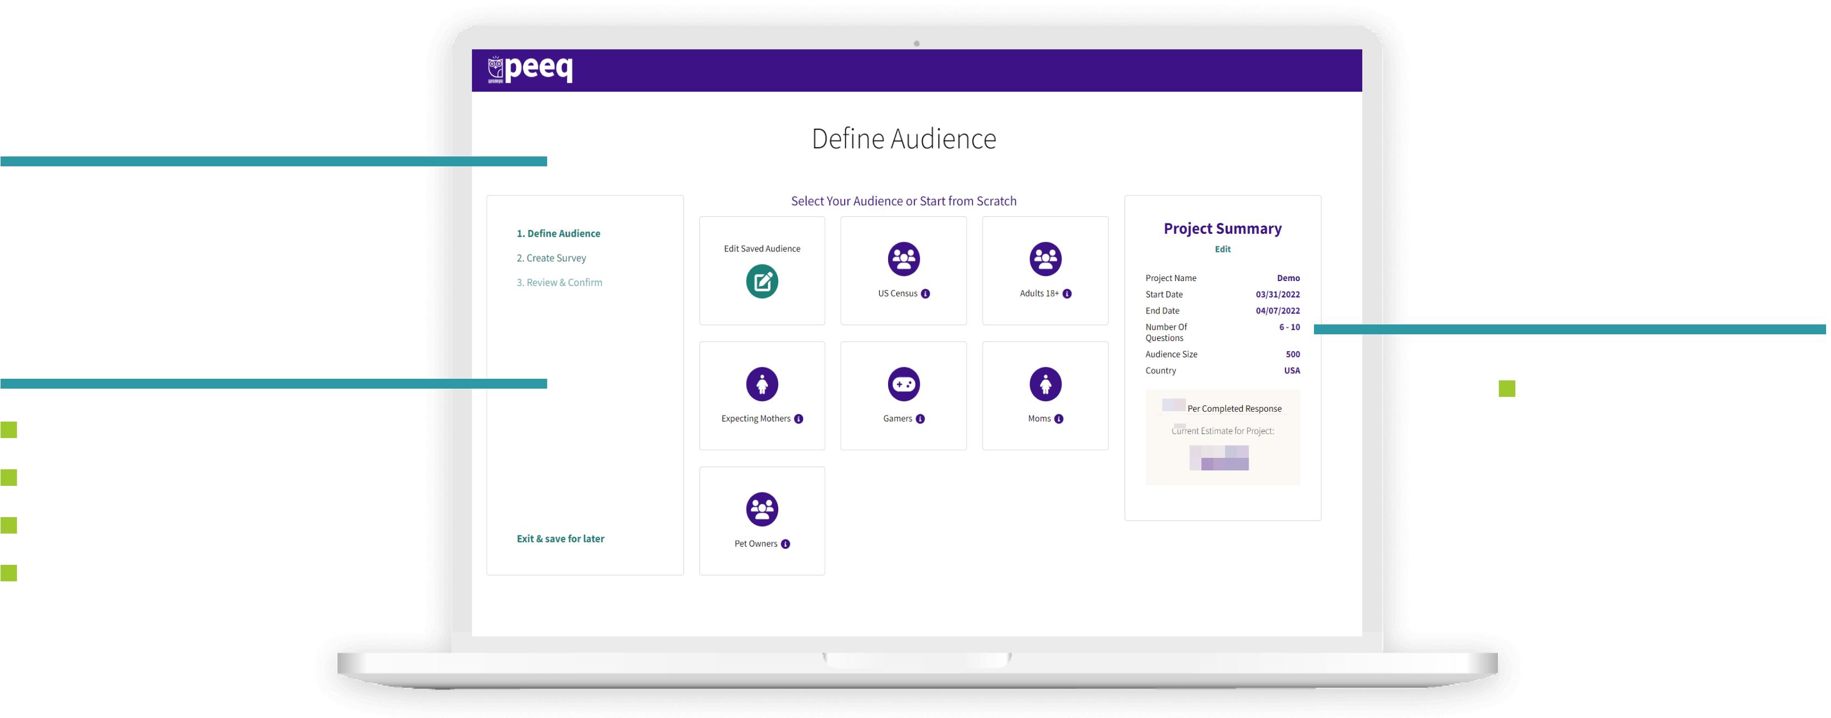
Task: Click info icon beside Expecting Mothers
Action: (798, 419)
